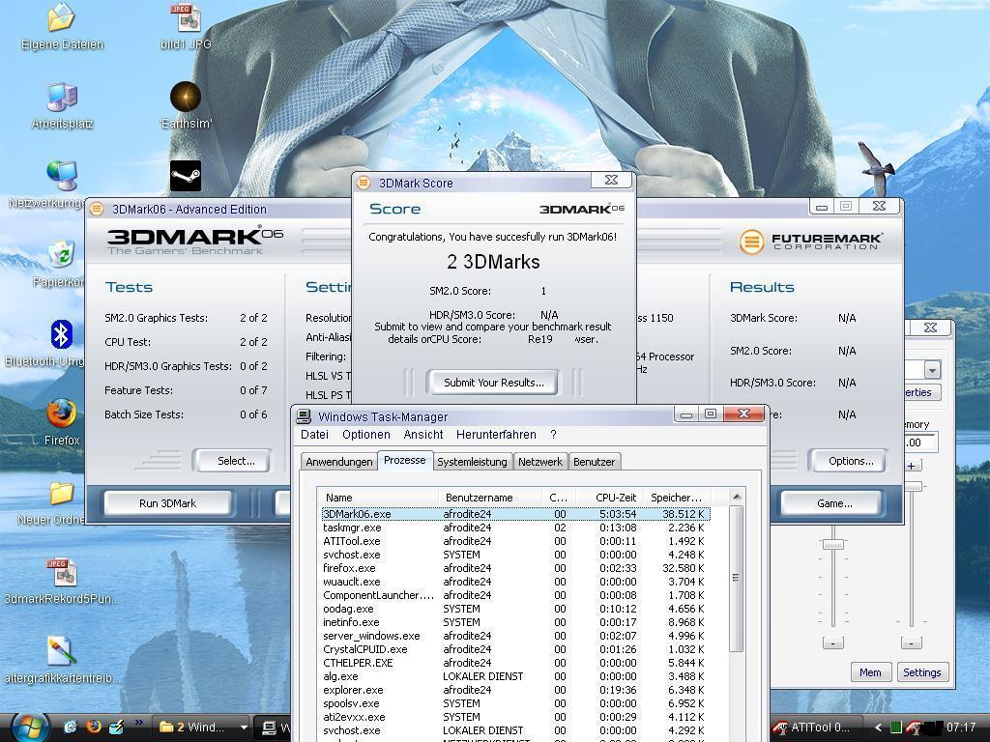Open the Ansicht menu
The height and width of the screenshot is (742, 990).
pos(423,435)
